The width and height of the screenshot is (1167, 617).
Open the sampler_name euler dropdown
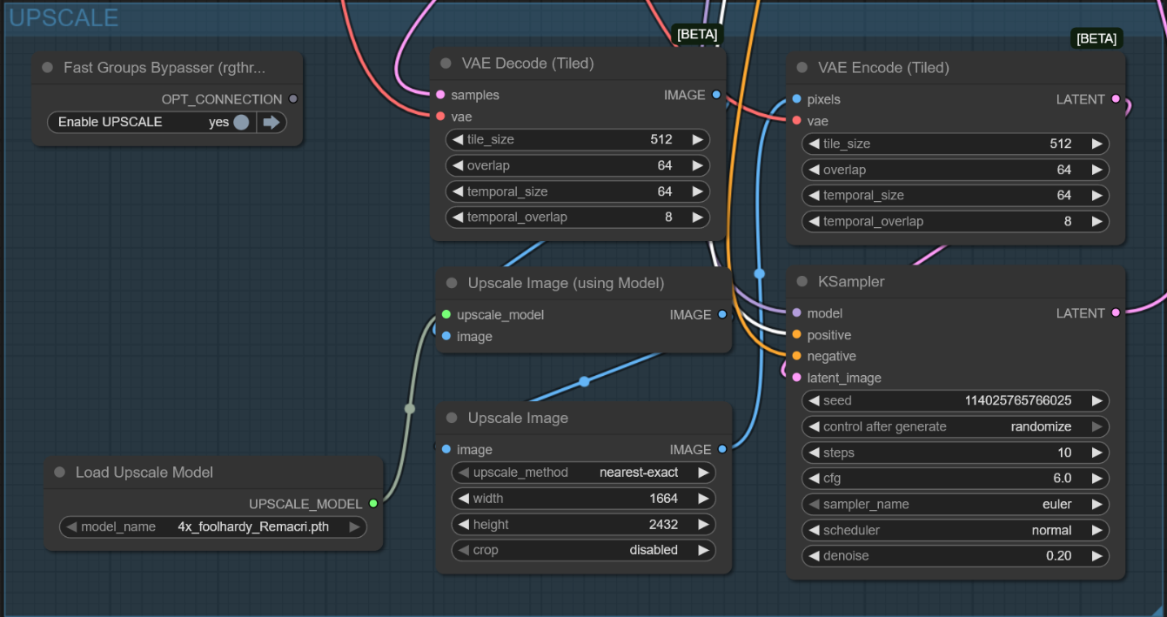pos(955,504)
